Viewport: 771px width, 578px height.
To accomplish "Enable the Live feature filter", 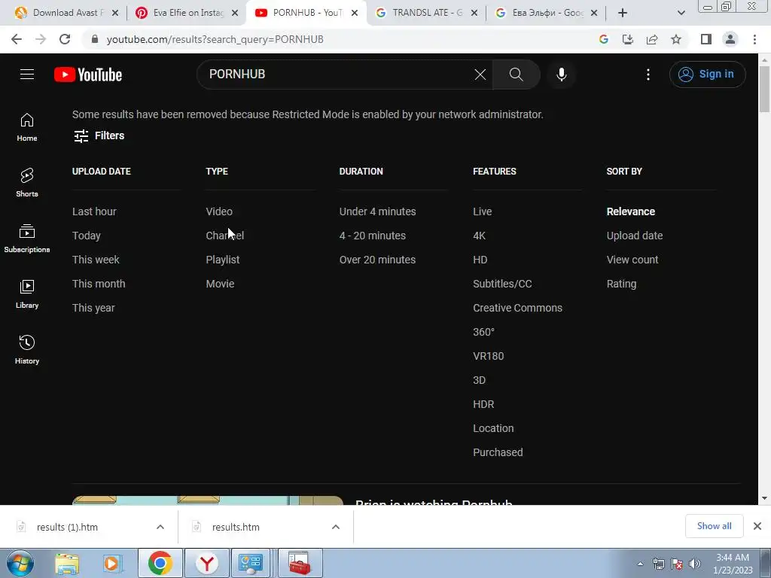I will click(483, 211).
